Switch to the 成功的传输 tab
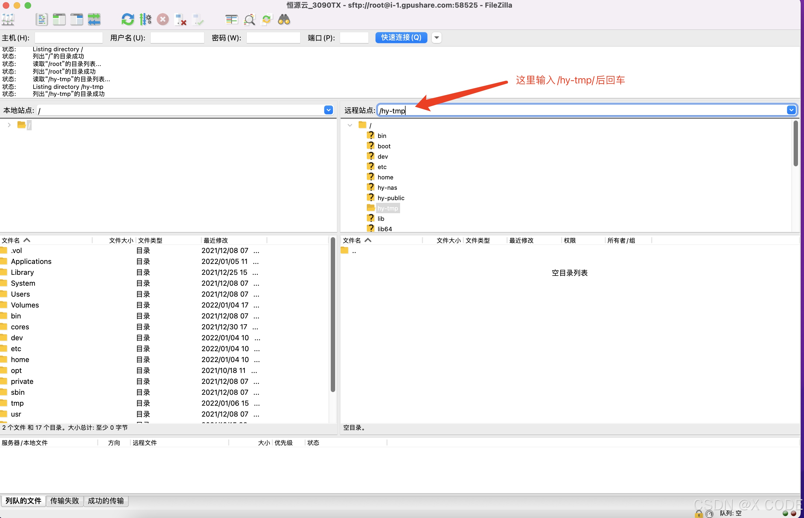Image resolution: width=804 pixels, height=518 pixels. [106, 501]
